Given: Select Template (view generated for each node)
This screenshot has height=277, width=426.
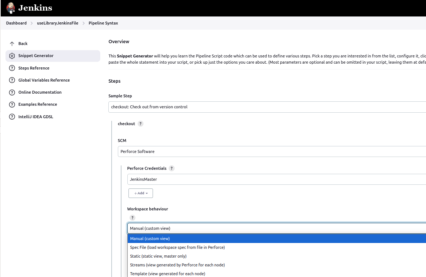Looking at the screenshot, I should pyautogui.click(x=168, y=274).
